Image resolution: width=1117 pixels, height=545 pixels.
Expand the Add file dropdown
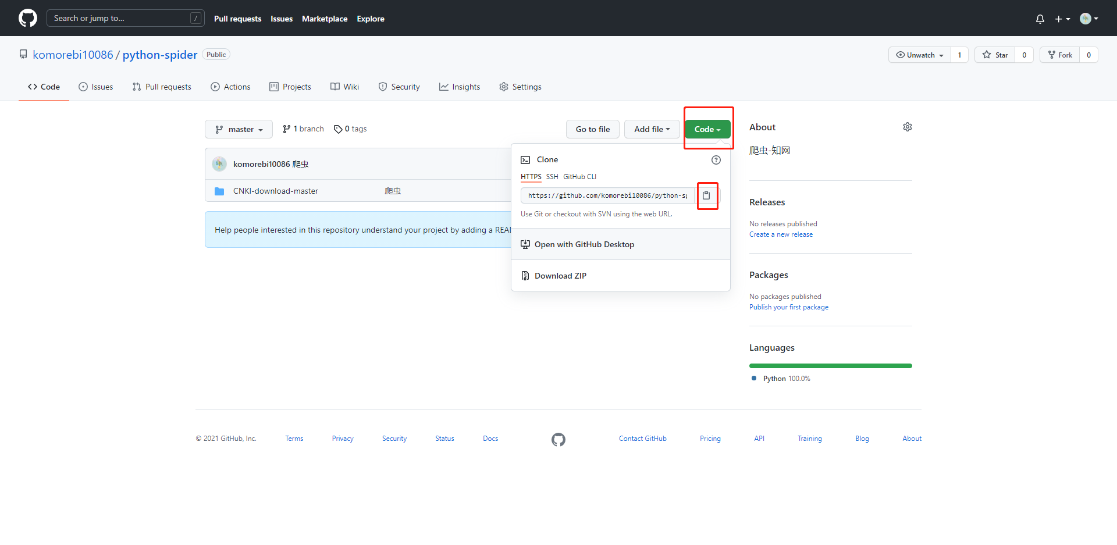tap(652, 129)
